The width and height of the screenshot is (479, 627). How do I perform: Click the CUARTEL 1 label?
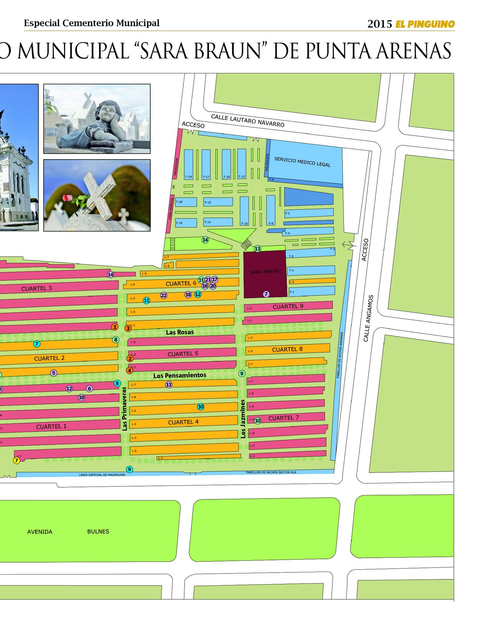51,427
